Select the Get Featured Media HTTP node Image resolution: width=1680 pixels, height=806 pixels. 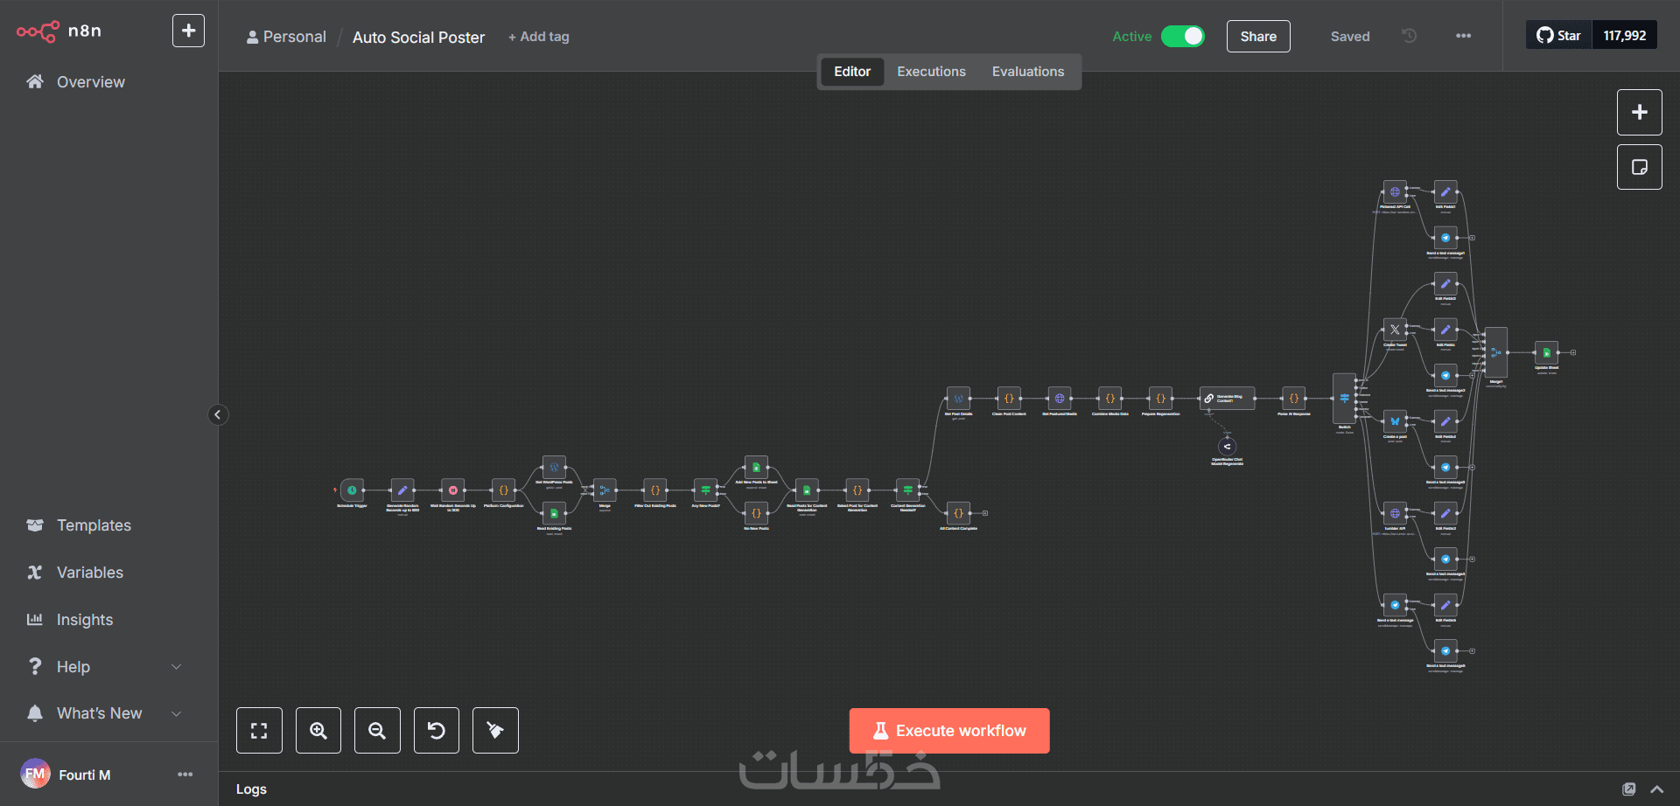click(x=1060, y=399)
